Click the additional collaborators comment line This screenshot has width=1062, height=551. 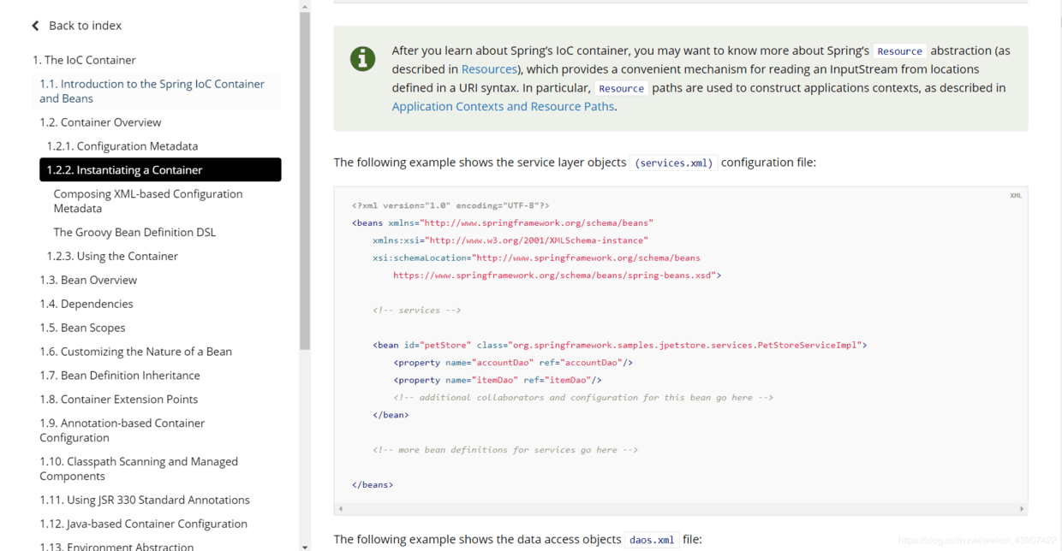(583, 398)
